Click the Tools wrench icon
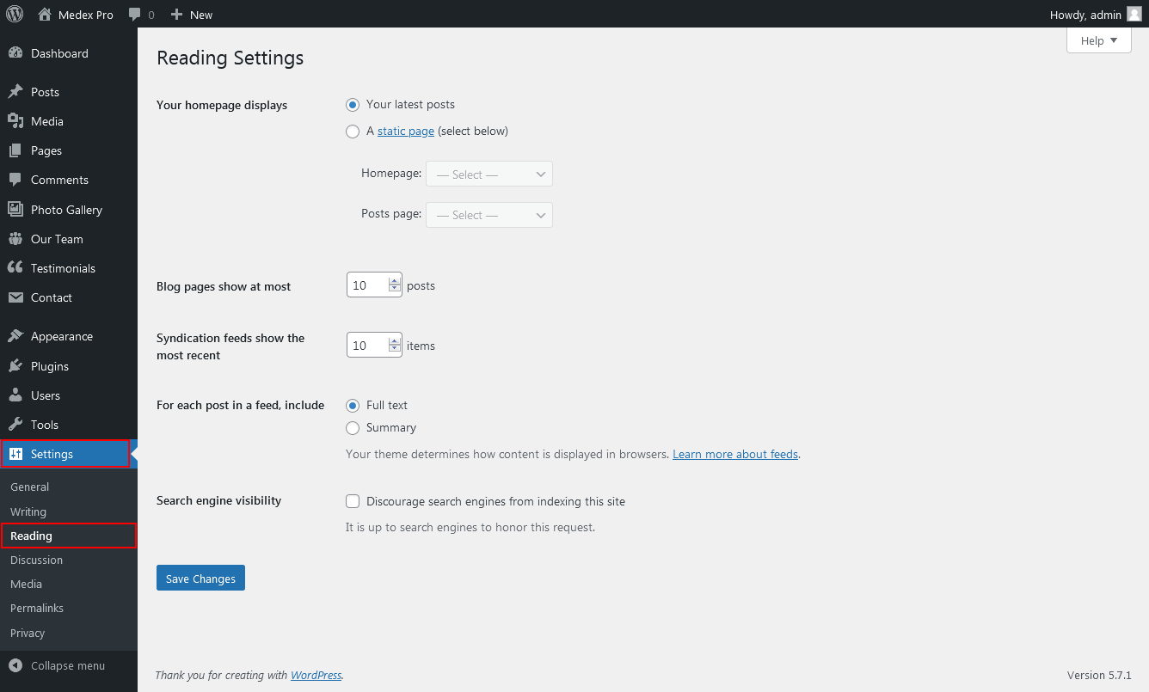This screenshot has height=692, width=1149. click(15, 425)
